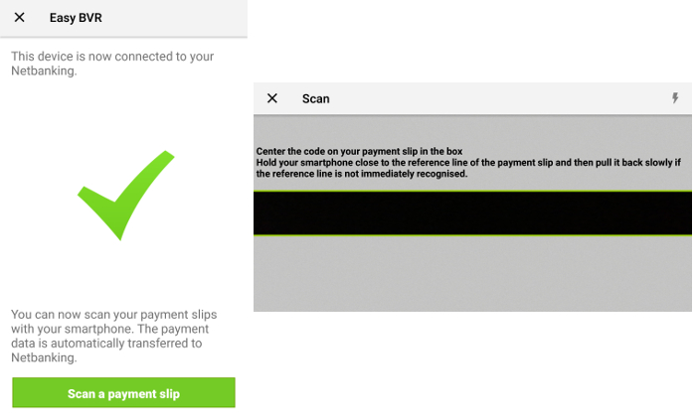696x420 pixels.
Task: Toggle the camera flash icon
Action: click(675, 98)
